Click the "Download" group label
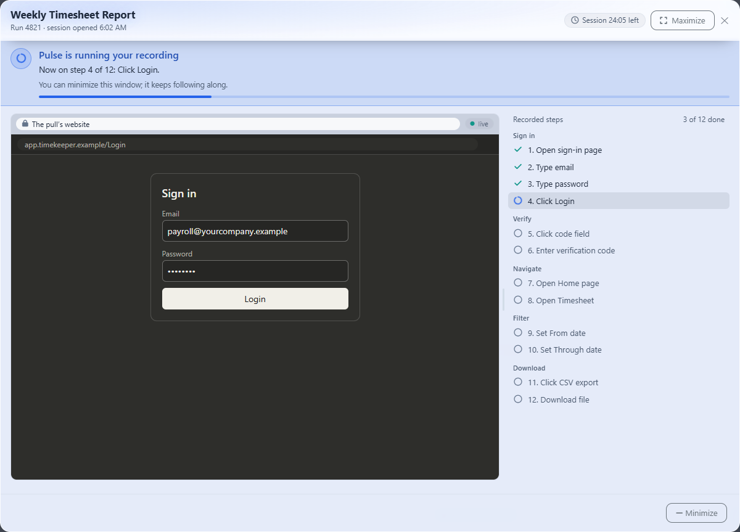 coord(529,368)
